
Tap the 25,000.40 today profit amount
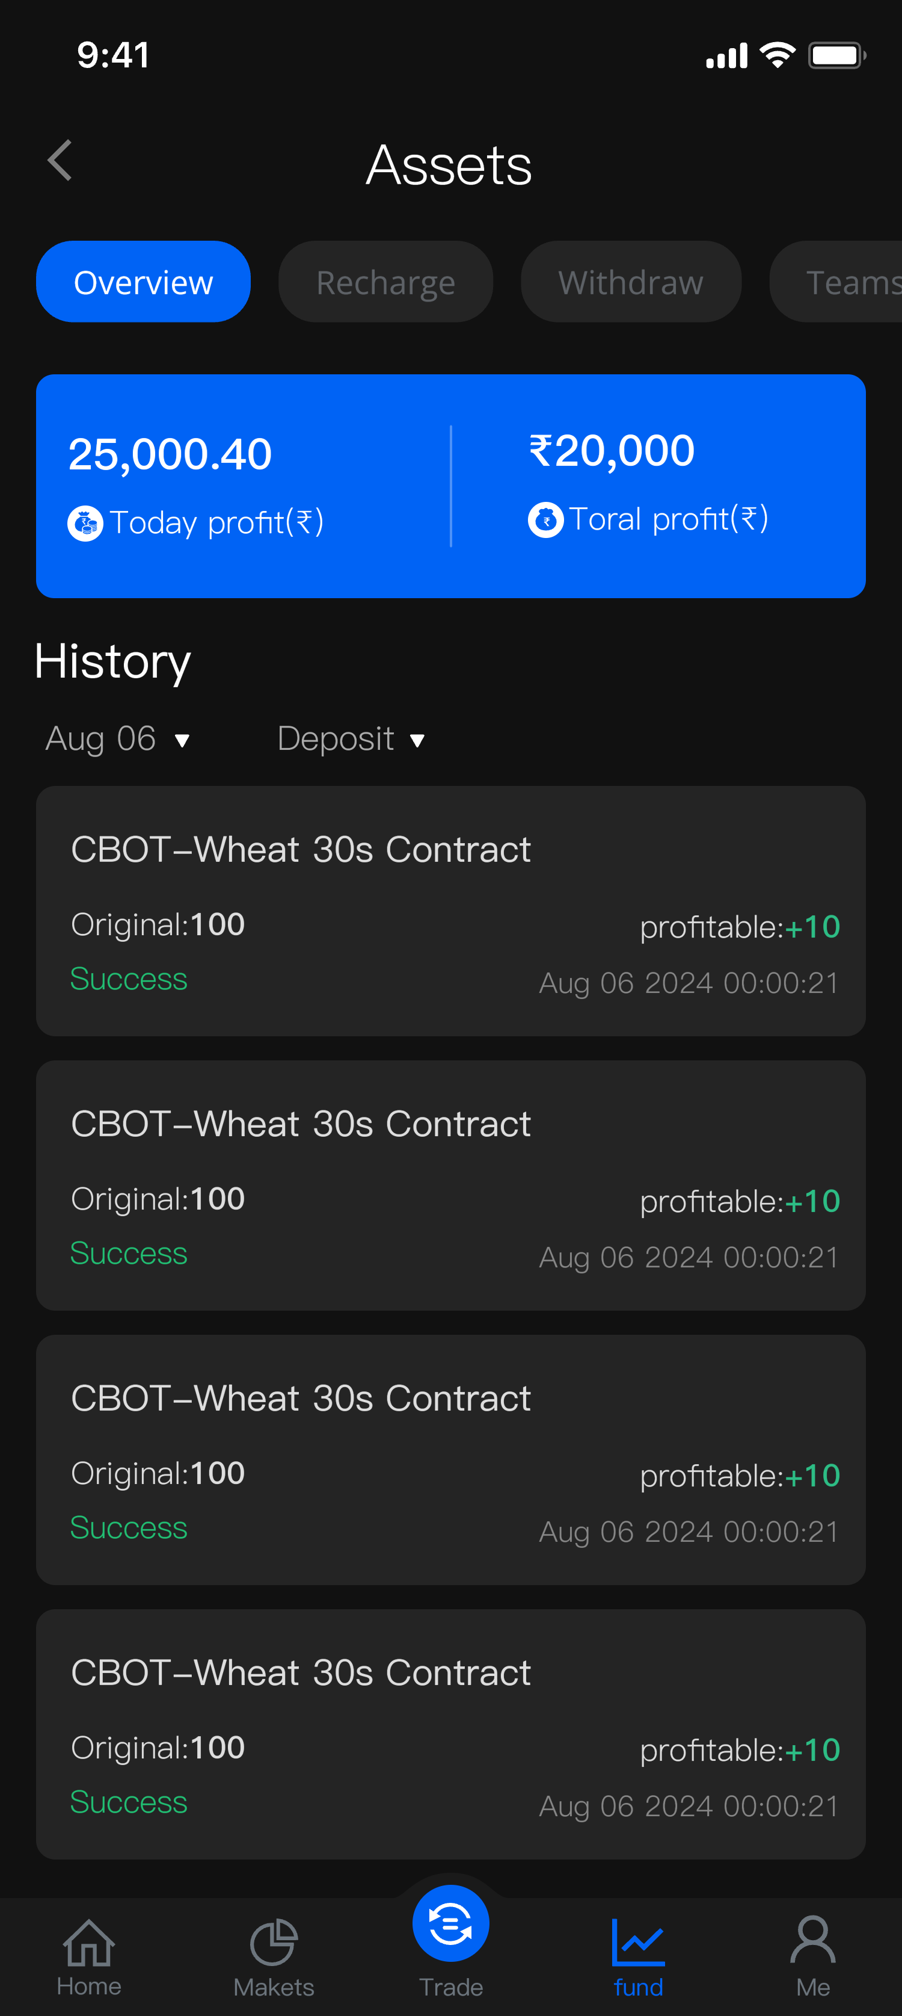[x=170, y=454]
